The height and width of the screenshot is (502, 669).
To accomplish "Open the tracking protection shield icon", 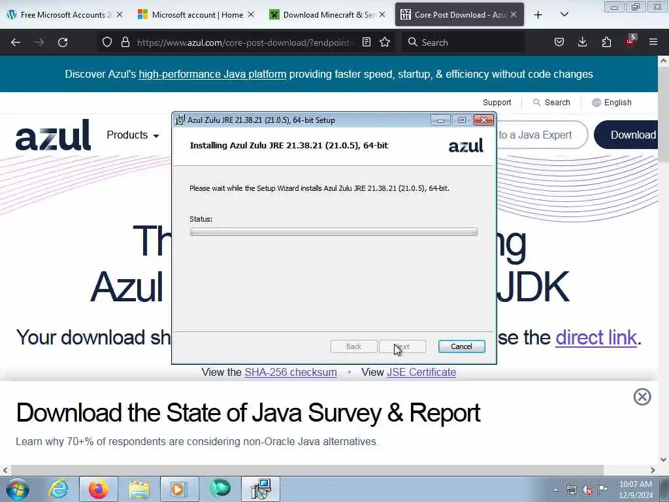I will [107, 42].
